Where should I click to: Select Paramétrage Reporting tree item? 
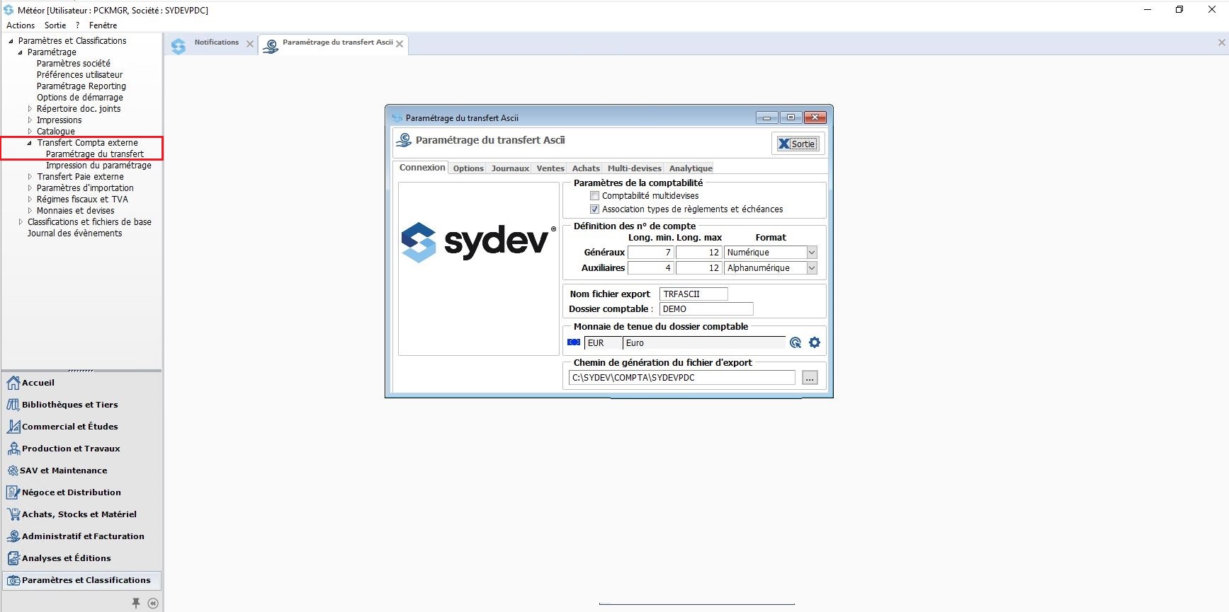coord(81,86)
